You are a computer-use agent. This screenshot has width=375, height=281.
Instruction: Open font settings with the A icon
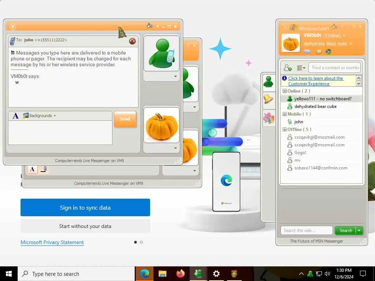[15, 116]
